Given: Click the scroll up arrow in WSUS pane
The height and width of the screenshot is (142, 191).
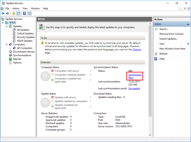Looking at the screenshot, I should pos(150,24).
